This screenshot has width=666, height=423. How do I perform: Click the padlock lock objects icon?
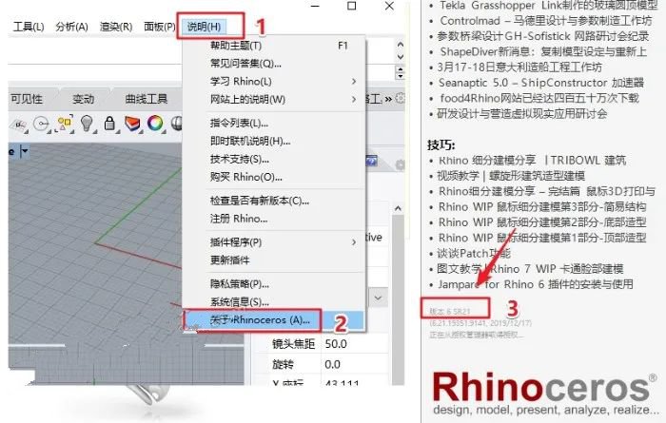pyautogui.click(x=109, y=124)
